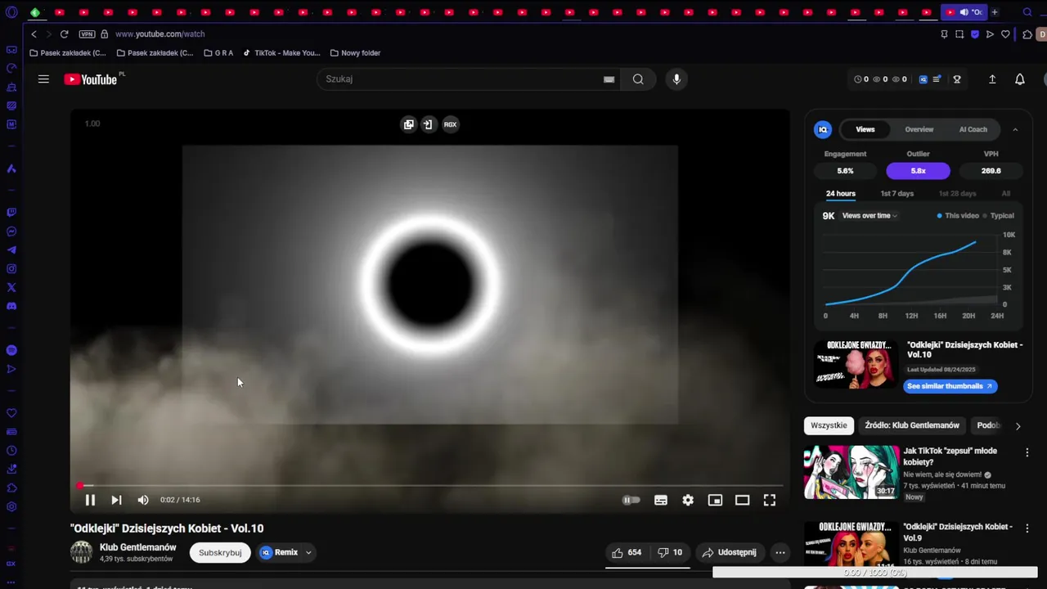Click the trophy icon in YouTube header

957,79
